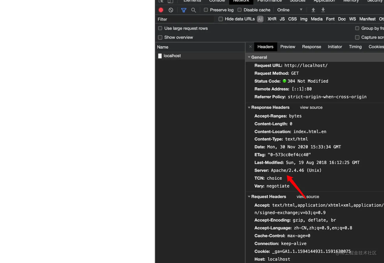Screen dimensions: 384x263
Task: Filter requests by WS type
Action: (x=353, y=19)
